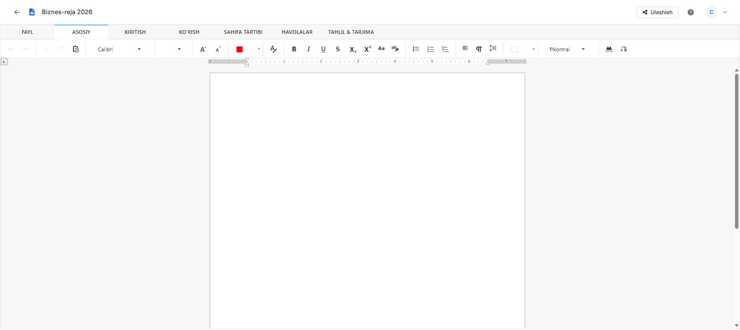Expand the shading color arrow
Image resolution: width=740 pixels, height=330 pixels.
tap(533, 49)
